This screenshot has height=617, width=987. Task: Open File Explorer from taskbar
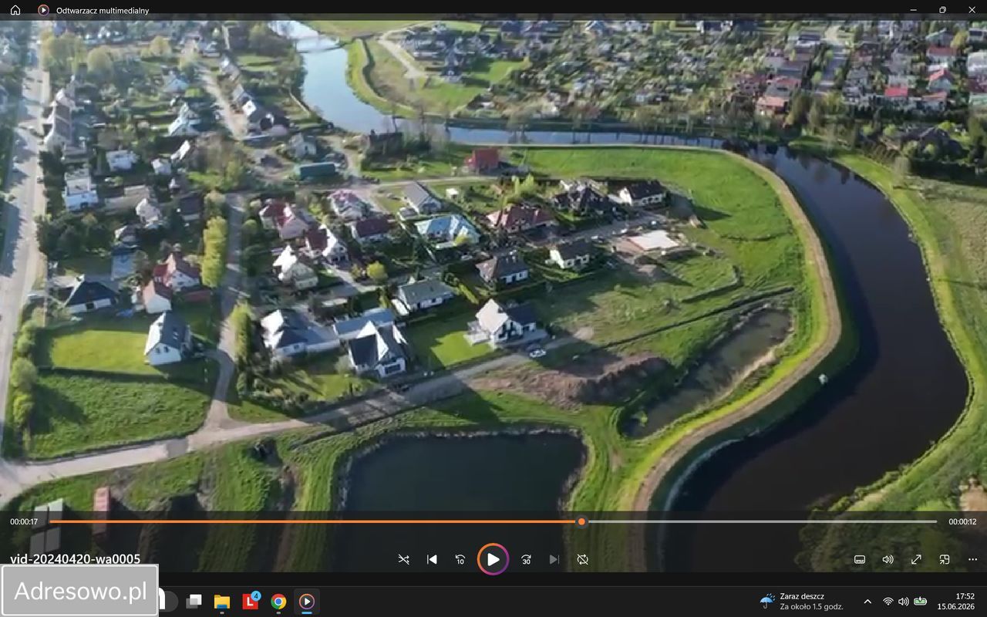point(222,601)
